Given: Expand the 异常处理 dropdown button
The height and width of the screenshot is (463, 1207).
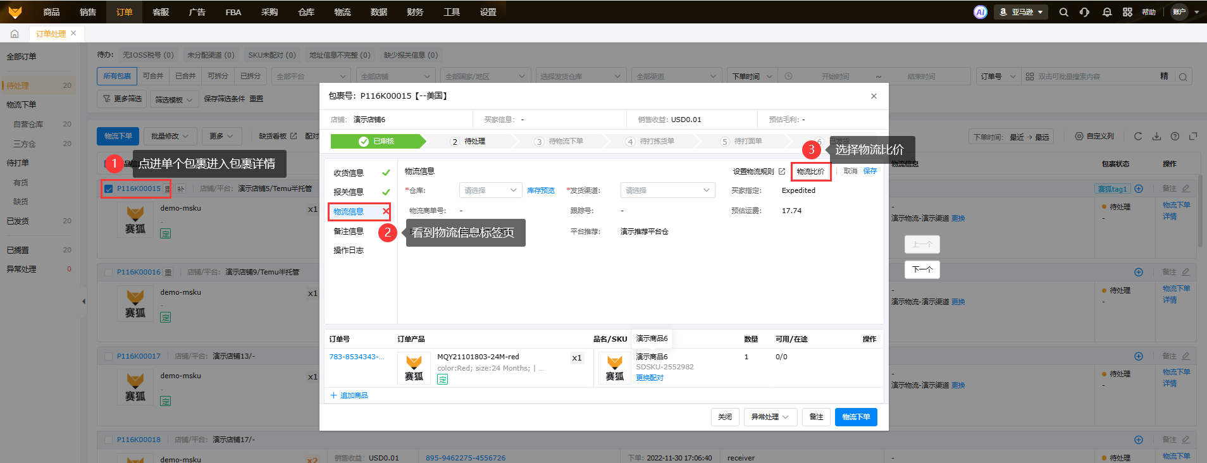Looking at the screenshot, I should coord(770,417).
